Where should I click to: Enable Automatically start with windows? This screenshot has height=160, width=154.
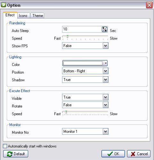[5, 146]
